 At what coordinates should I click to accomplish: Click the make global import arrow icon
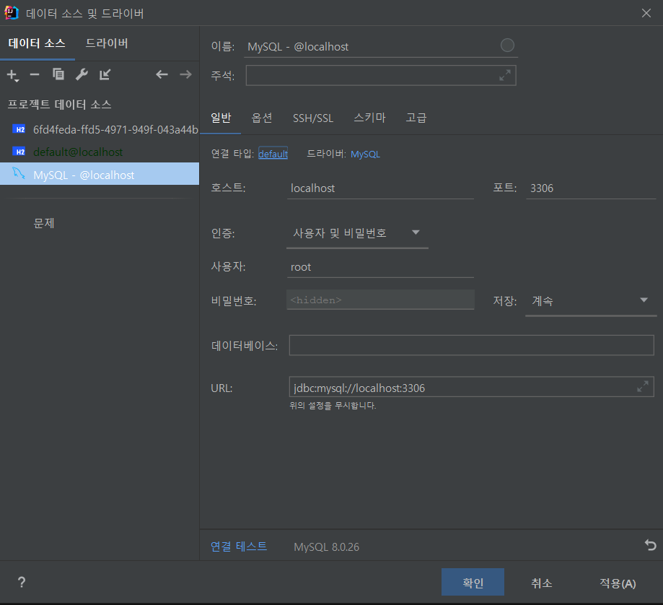coord(105,74)
